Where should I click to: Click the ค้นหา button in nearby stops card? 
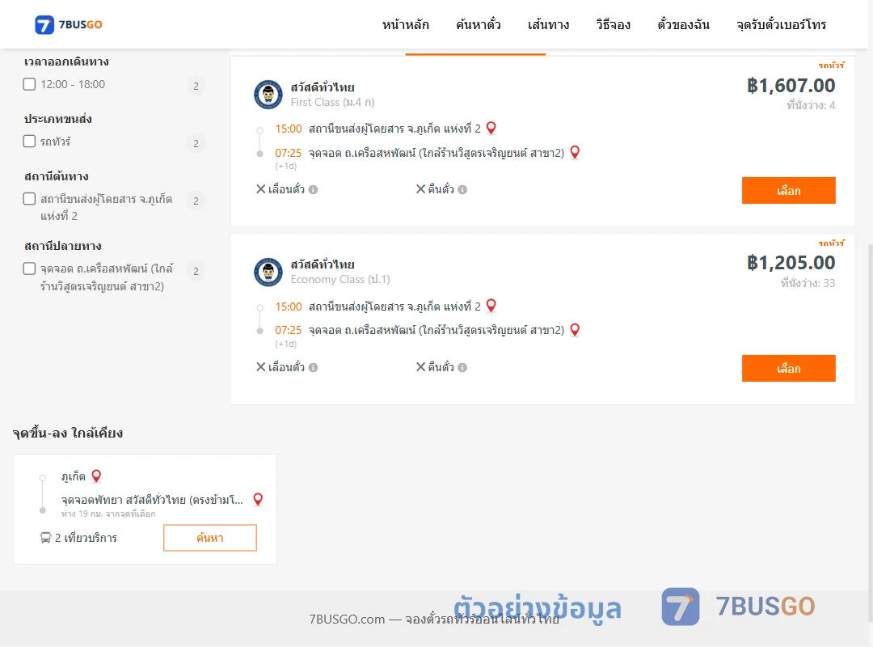(x=210, y=538)
